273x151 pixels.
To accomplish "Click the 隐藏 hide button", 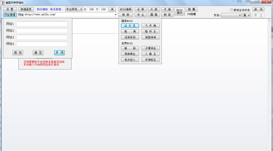I will coord(191,9).
